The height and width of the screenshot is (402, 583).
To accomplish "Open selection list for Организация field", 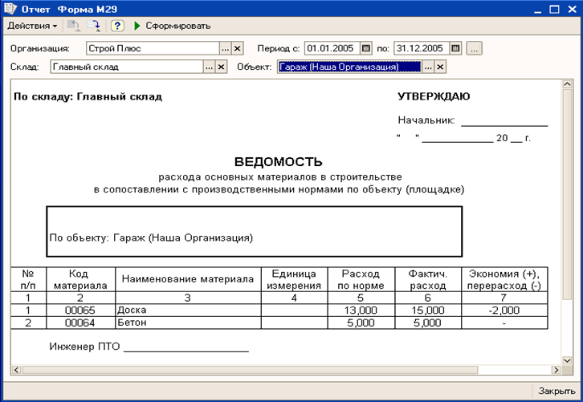I will pyautogui.click(x=226, y=48).
